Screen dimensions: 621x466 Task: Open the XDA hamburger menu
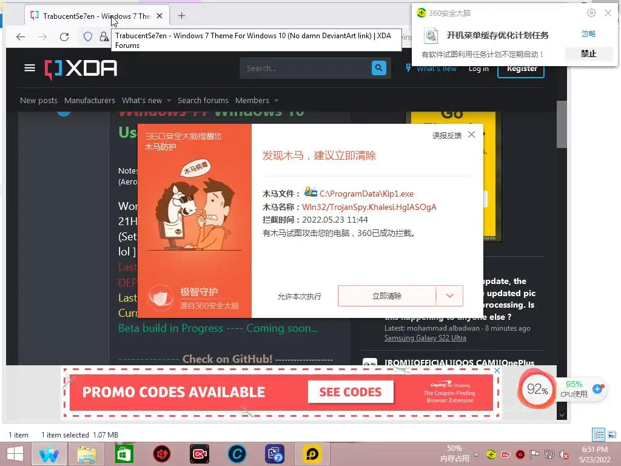30,68
